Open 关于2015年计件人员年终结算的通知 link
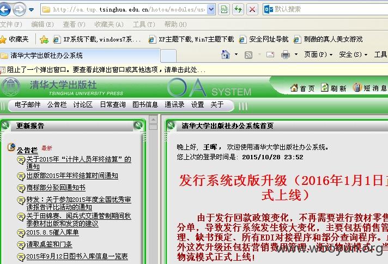 [x=78, y=163]
